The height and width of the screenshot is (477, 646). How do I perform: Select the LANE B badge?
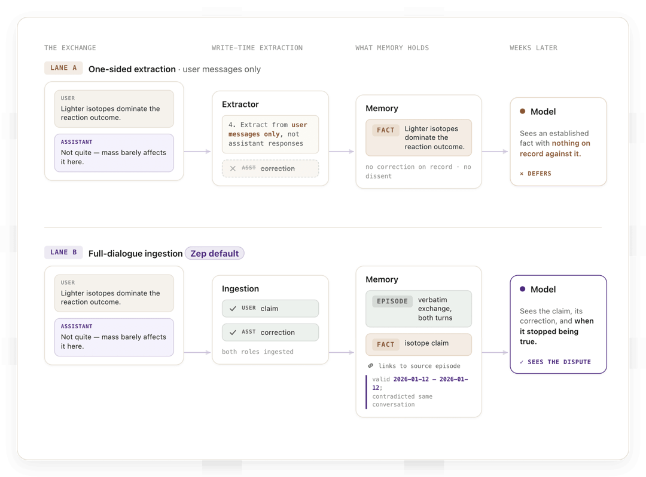point(63,253)
